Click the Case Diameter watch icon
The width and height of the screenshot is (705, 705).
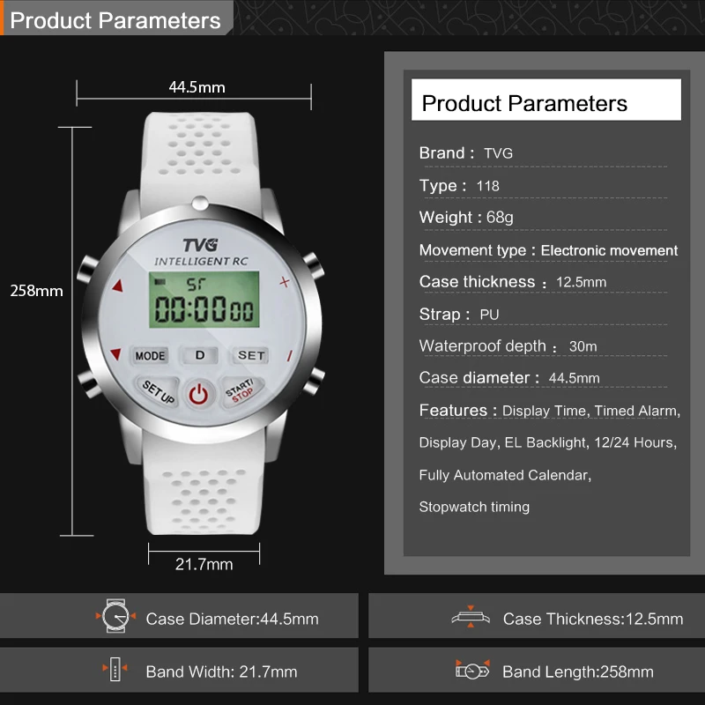(x=115, y=616)
